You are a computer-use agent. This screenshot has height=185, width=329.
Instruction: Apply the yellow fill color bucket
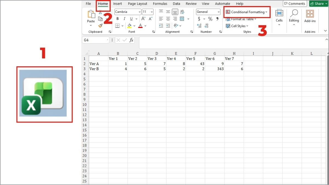click(x=129, y=26)
